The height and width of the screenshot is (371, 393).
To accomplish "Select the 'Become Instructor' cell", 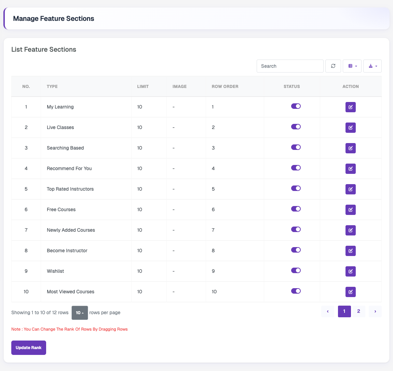I will (86, 251).
